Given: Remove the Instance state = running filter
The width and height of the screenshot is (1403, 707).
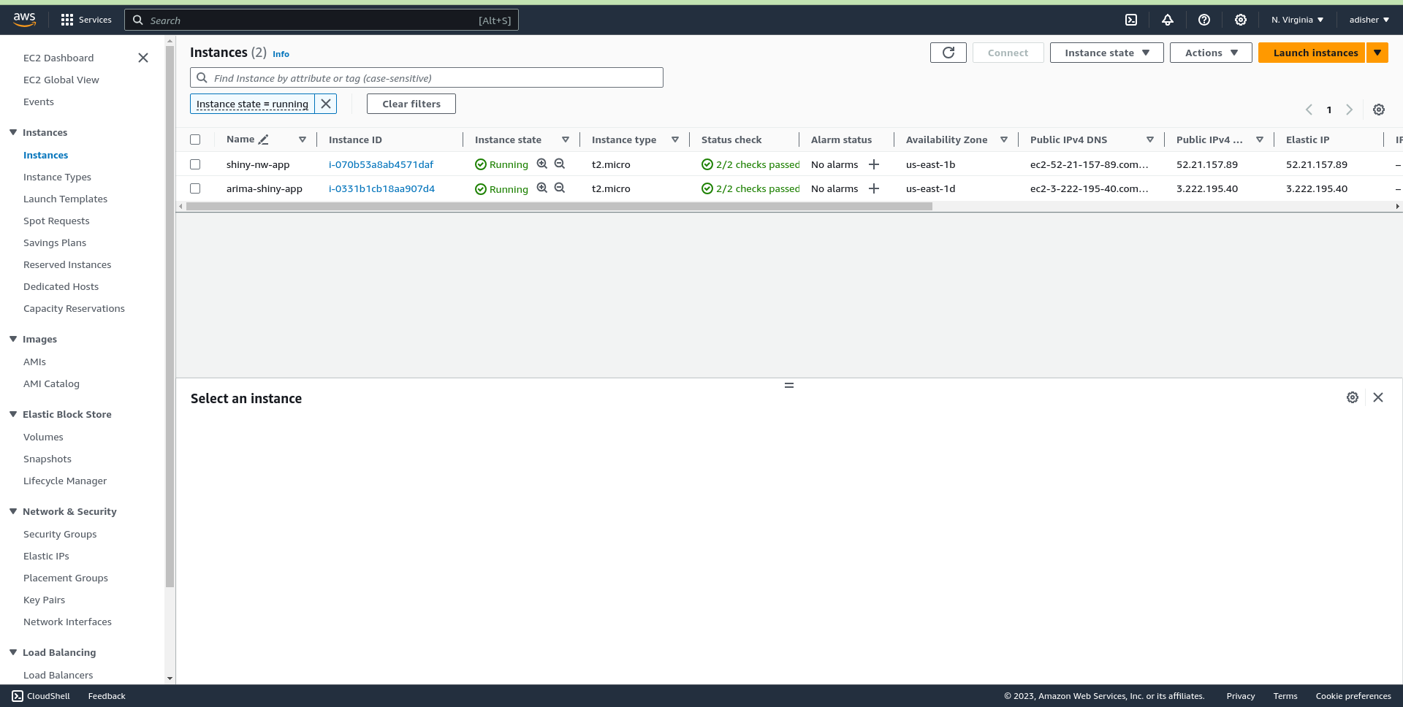Looking at the screenshot, I should 326,104.
